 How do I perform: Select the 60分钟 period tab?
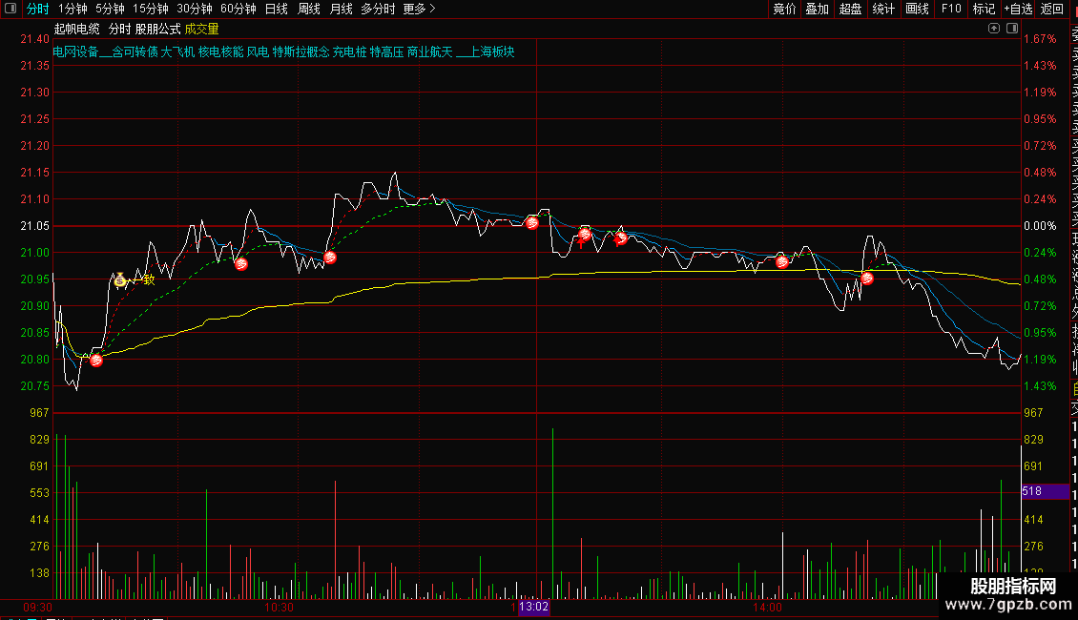(238, 9)
